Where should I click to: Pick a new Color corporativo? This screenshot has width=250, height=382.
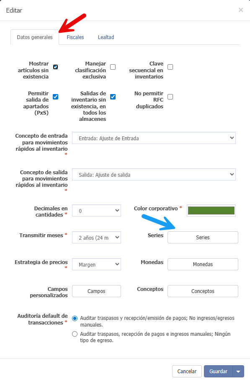click(x=211, y=210)
